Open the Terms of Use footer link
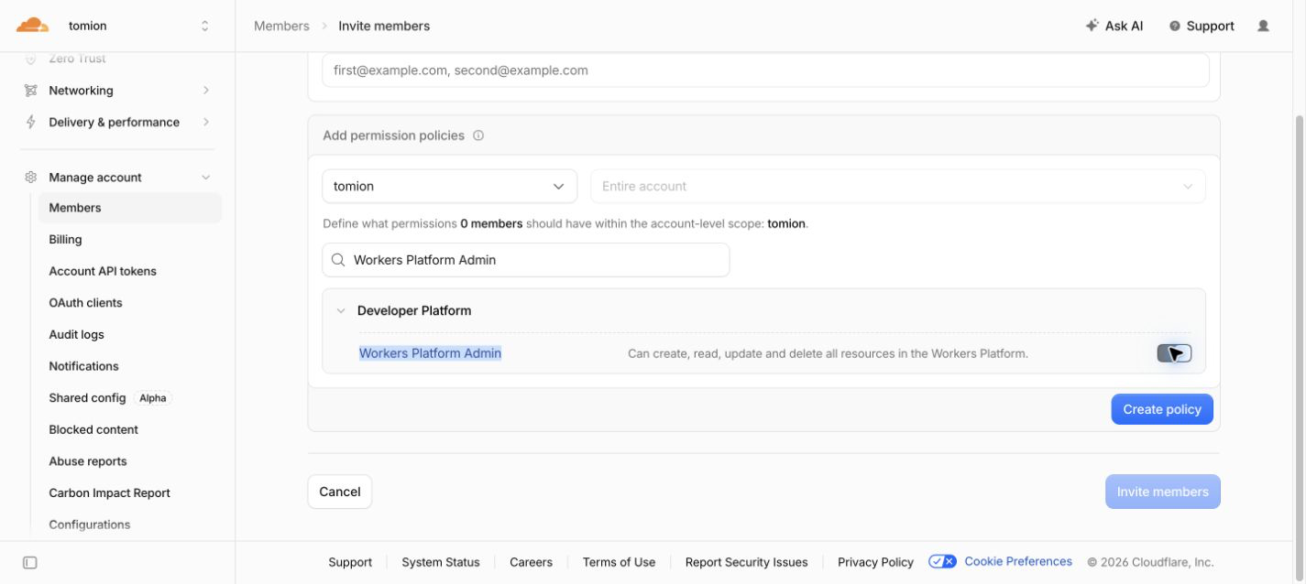The image size is (1306, 584). click(620, 562)
